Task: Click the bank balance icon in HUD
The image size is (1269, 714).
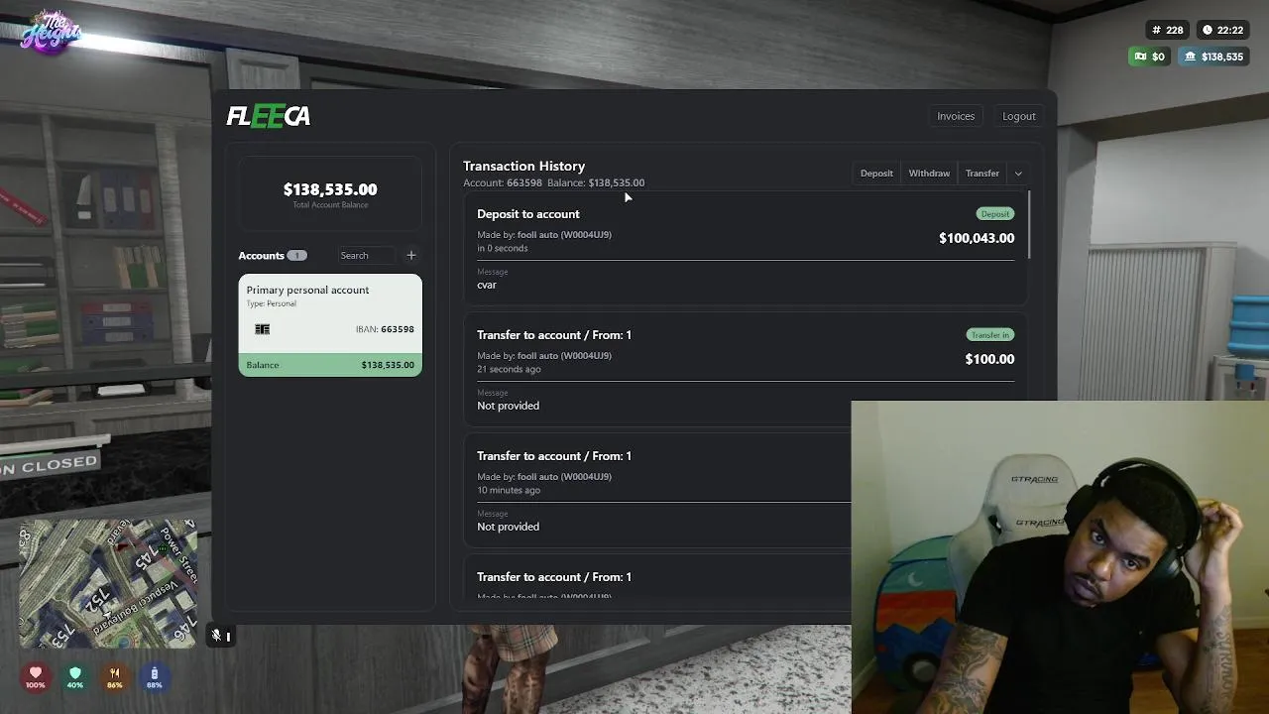Action: point(1190,57)
